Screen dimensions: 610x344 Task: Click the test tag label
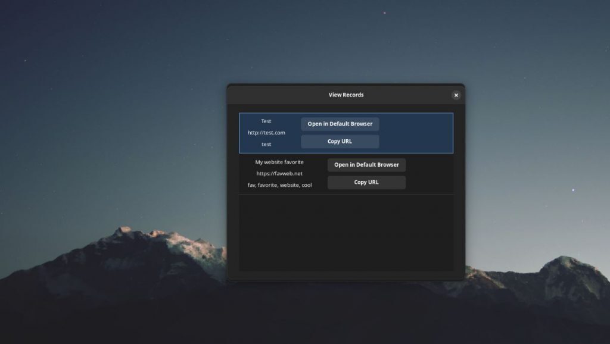point(266,144)
